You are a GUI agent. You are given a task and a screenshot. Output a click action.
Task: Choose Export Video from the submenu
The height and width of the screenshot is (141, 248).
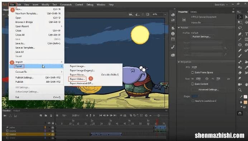pyautogui.click(x=77, y=79)
